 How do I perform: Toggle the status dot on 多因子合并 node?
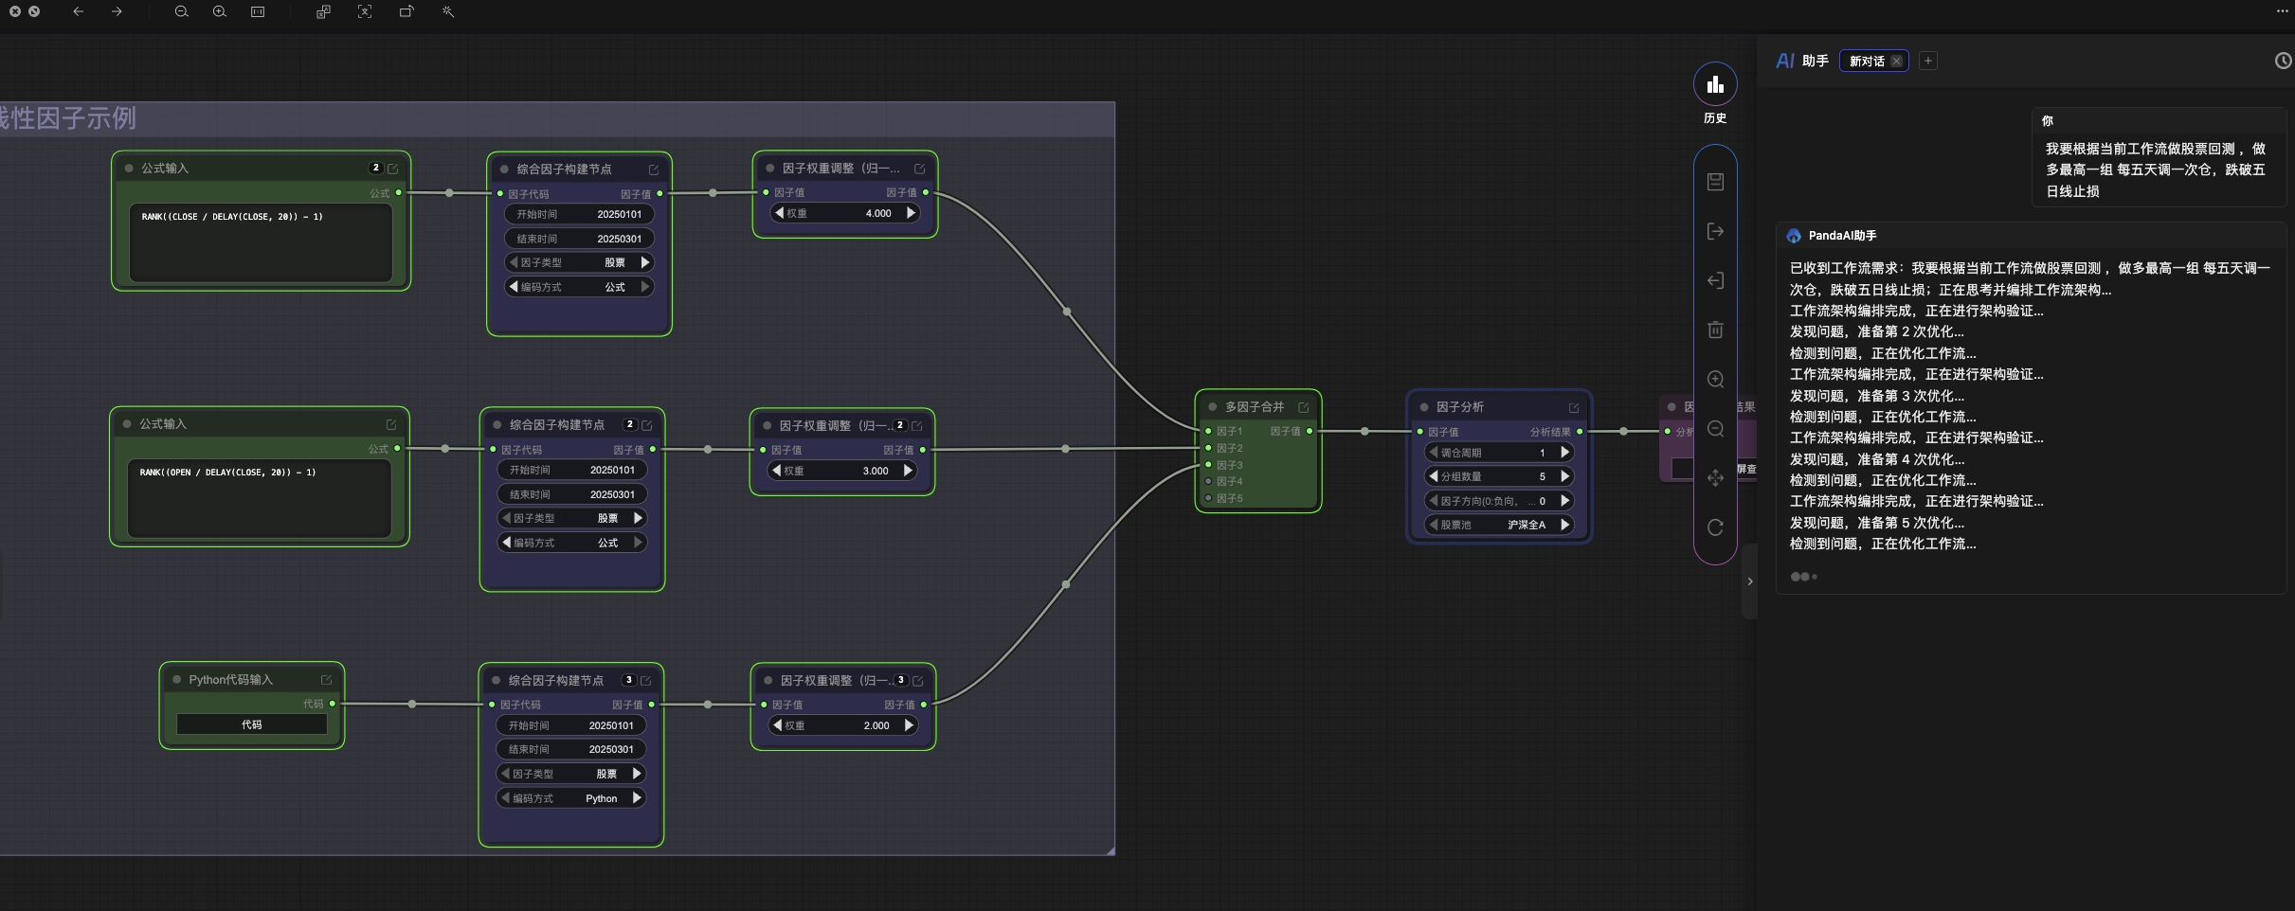coord(1212,406)
